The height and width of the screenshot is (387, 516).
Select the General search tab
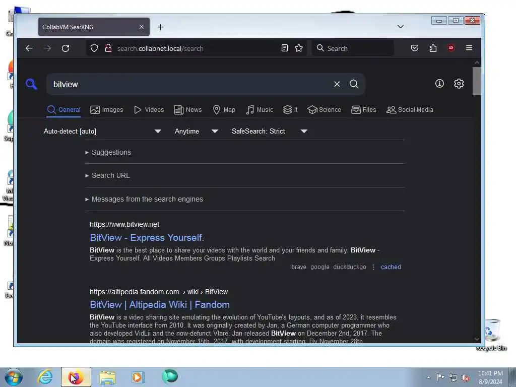pyautogui.click(x=64, y=109)
